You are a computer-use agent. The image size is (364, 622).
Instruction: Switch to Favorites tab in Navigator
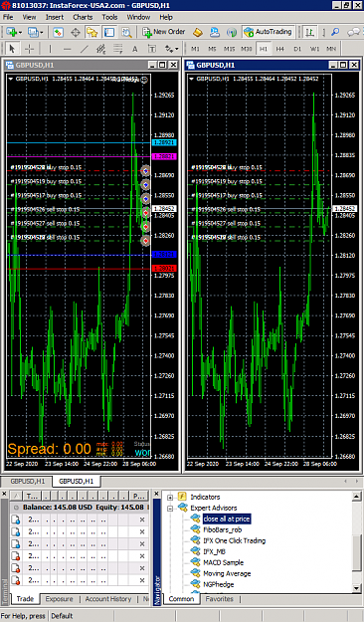[219, 599]
